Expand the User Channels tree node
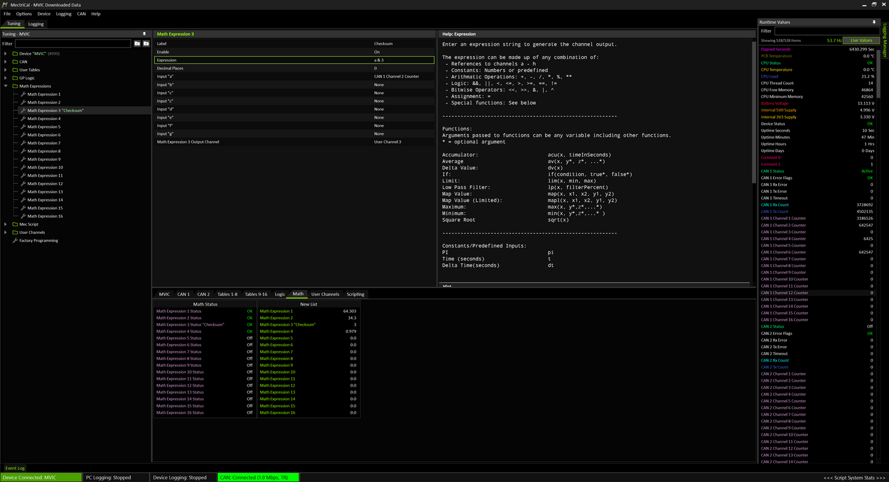 (x=6, y=233)
